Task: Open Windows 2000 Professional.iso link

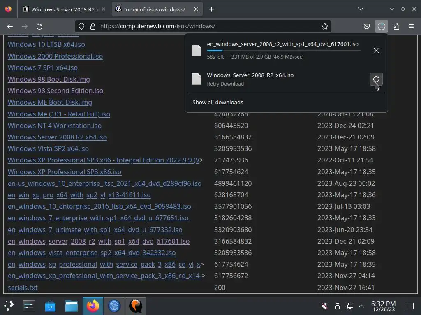Action: pos(55,56)
